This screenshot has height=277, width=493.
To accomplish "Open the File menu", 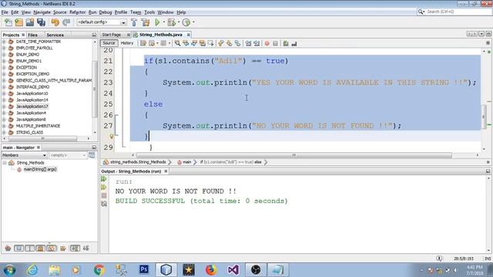I will pyautogui.click(x=5, y=12).
